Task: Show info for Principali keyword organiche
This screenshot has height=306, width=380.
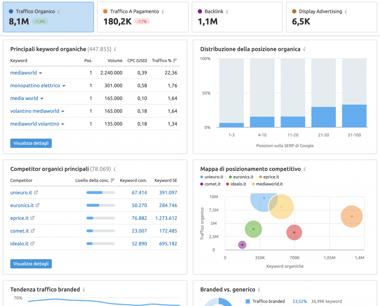Action: [x=115, y=49]
